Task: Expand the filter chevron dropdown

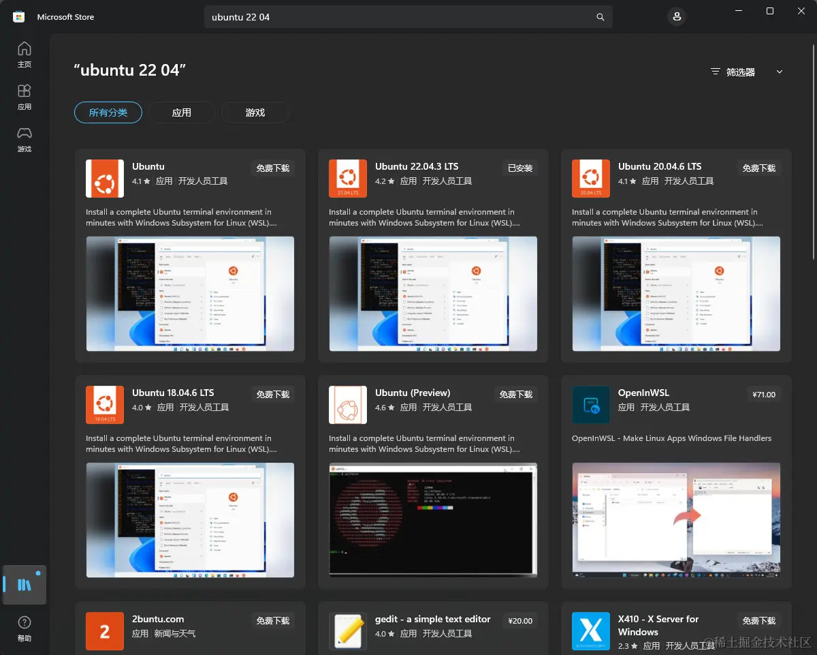Action: point(780,72)
